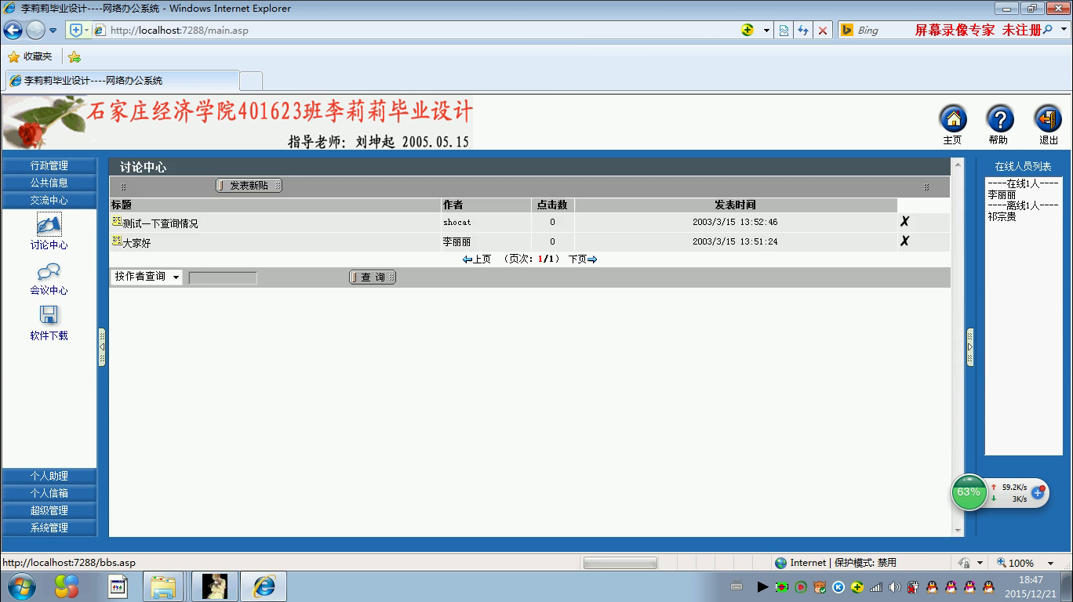Screen dimensions: 1073x602
Task: Open Windows Explorer from taskbar
Action: click(164, 586)
